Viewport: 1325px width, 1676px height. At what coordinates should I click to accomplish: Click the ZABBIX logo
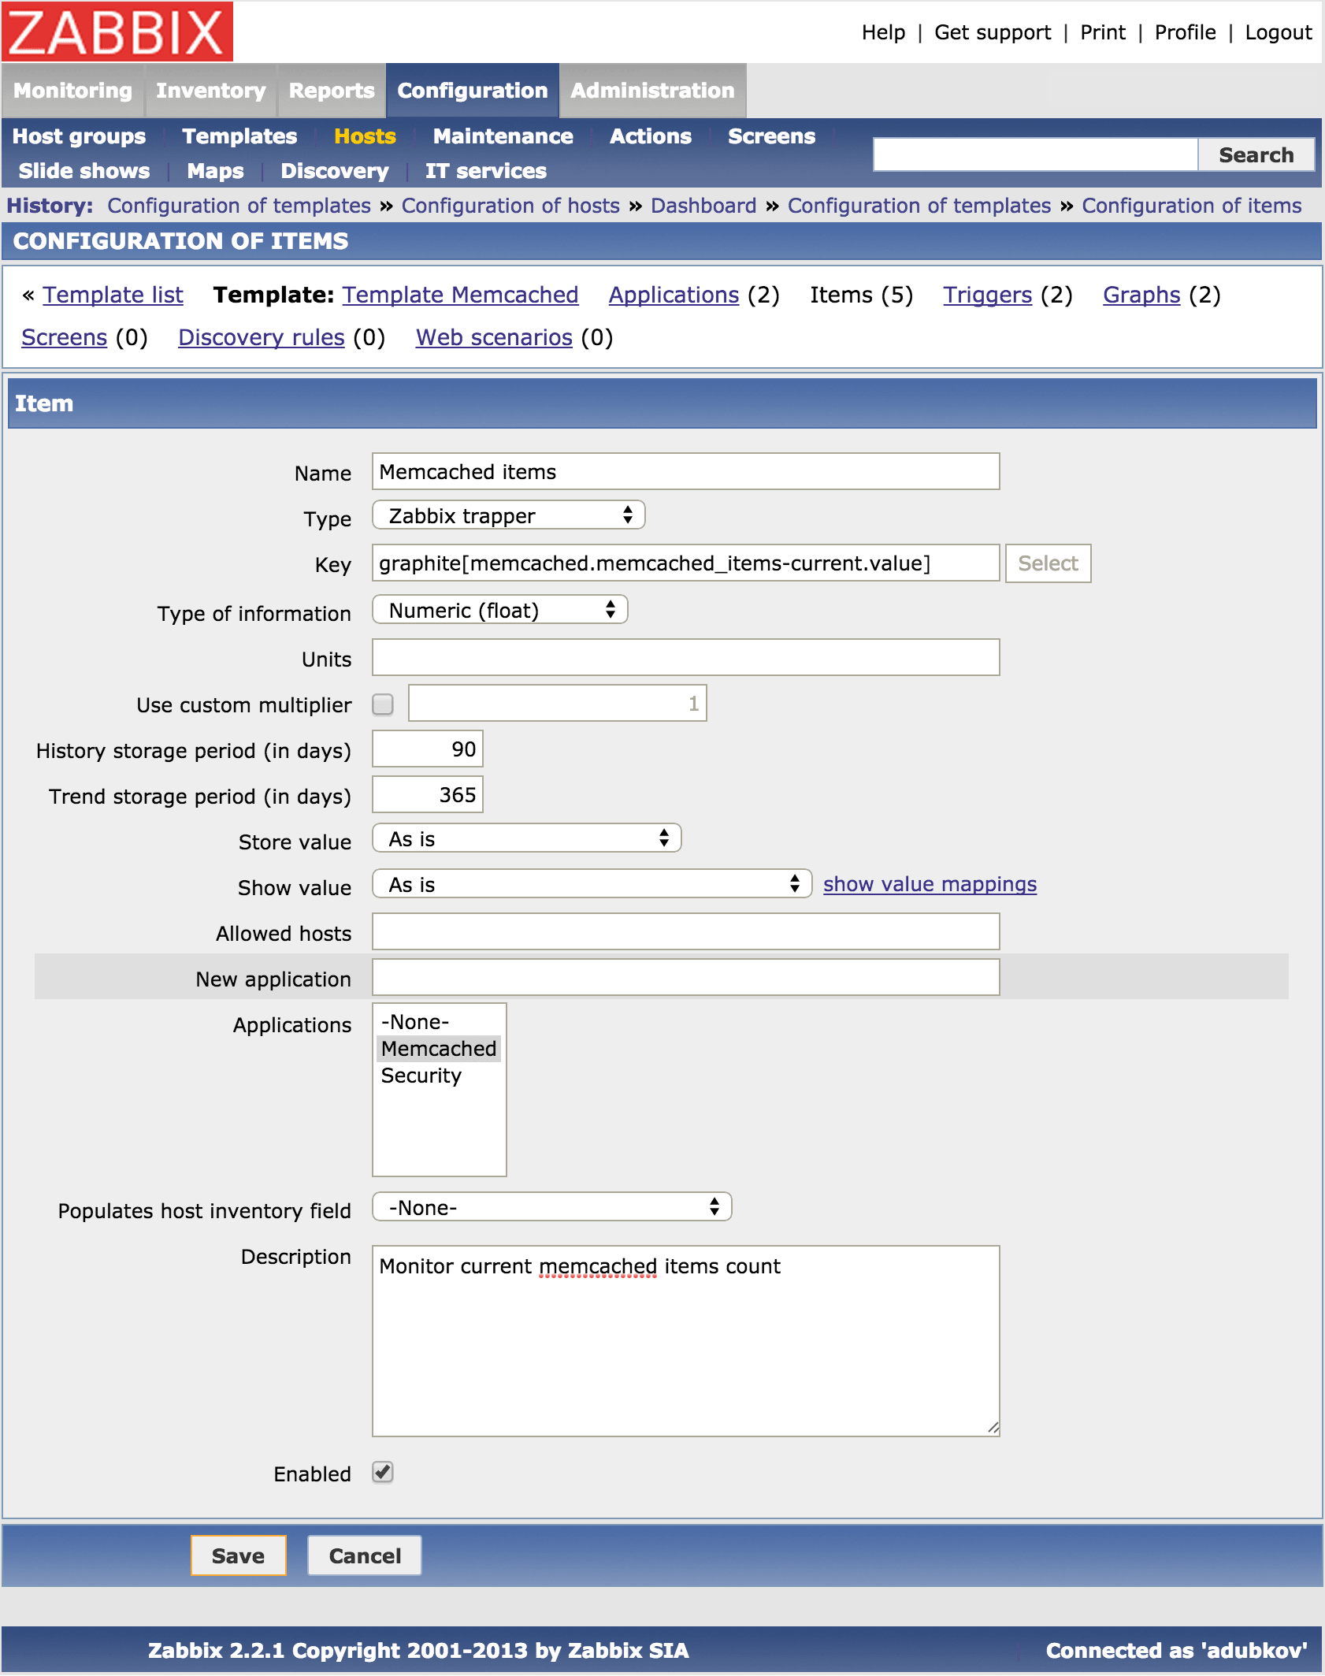pyautogui.click(x=117, y=32)
